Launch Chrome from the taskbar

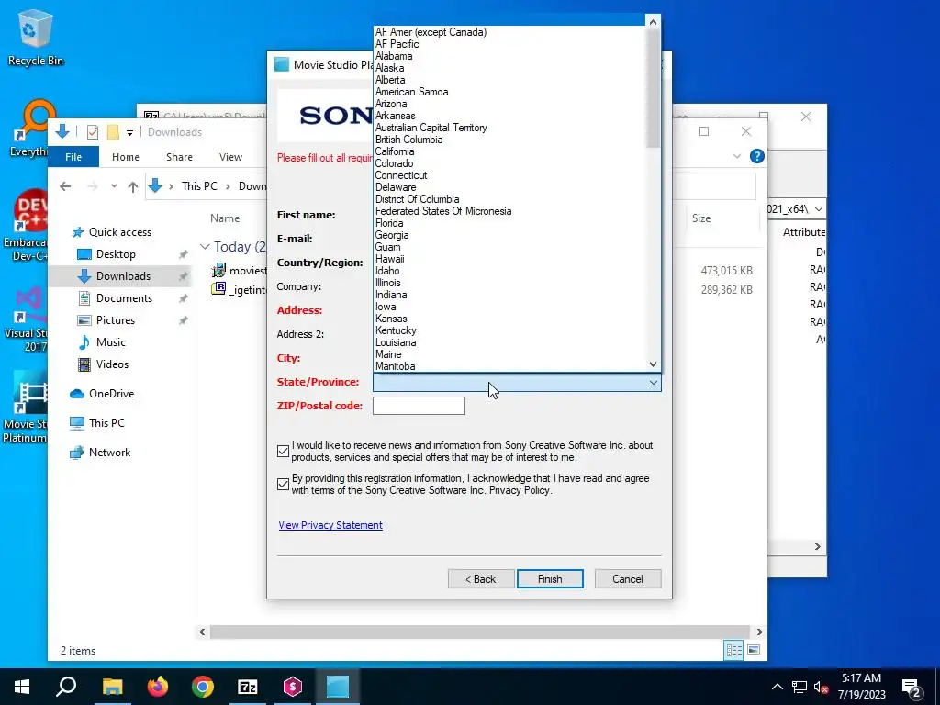coord(203,687)
